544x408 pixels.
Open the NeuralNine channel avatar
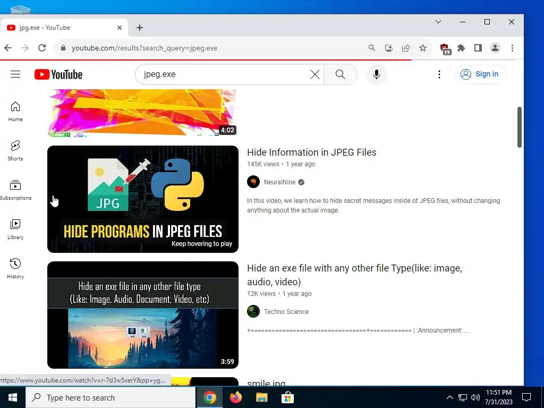coord(253,182)
